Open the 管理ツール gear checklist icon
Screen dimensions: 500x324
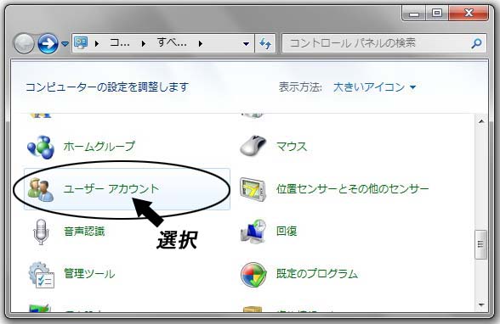tap(41, 275)
